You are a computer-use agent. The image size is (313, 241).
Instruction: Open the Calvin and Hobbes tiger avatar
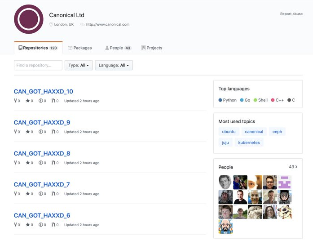[284, 212]
